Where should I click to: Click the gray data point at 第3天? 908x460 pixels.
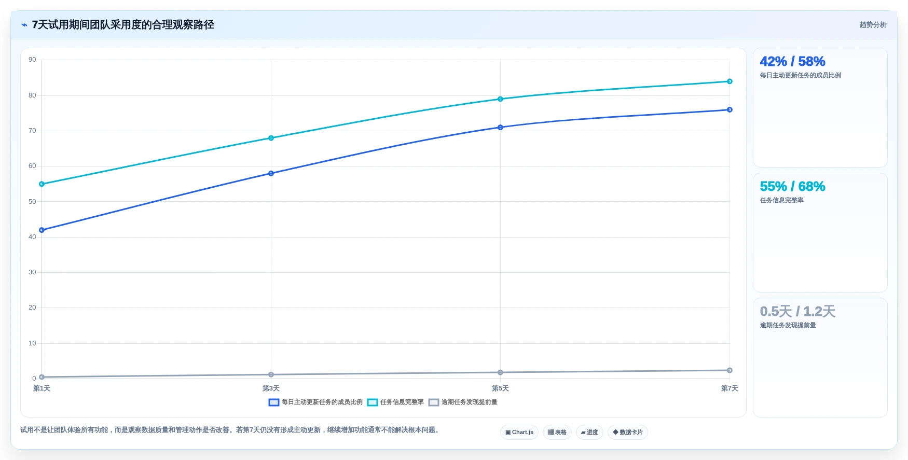(x=271, y=374)
